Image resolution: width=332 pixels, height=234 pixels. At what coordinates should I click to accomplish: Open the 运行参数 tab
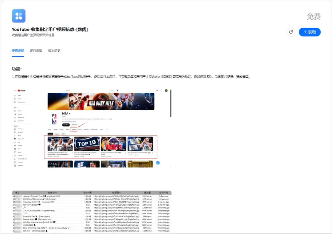coord(36,50)
